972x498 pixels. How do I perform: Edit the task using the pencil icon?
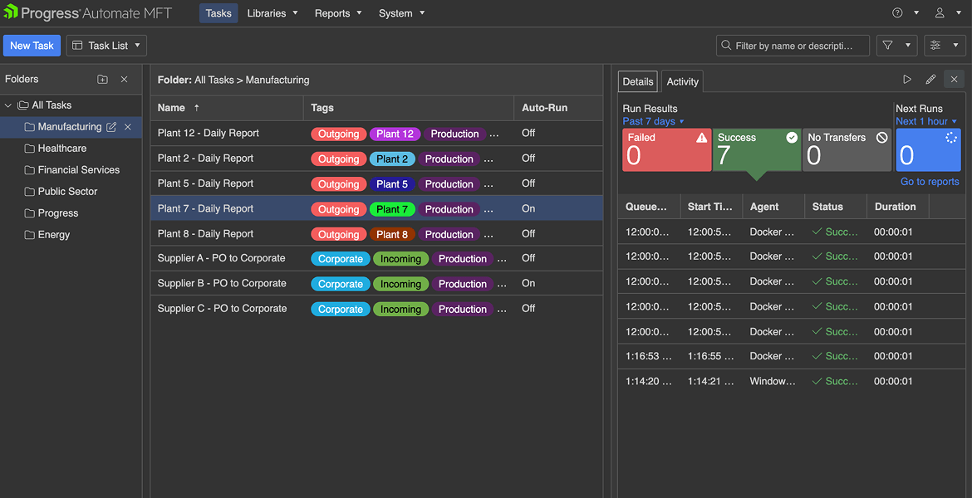930,79
